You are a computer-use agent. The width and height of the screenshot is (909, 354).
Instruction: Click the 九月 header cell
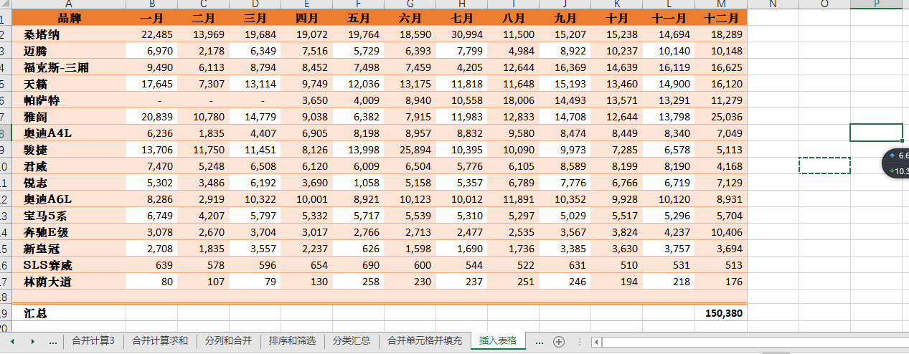[565, 18]
